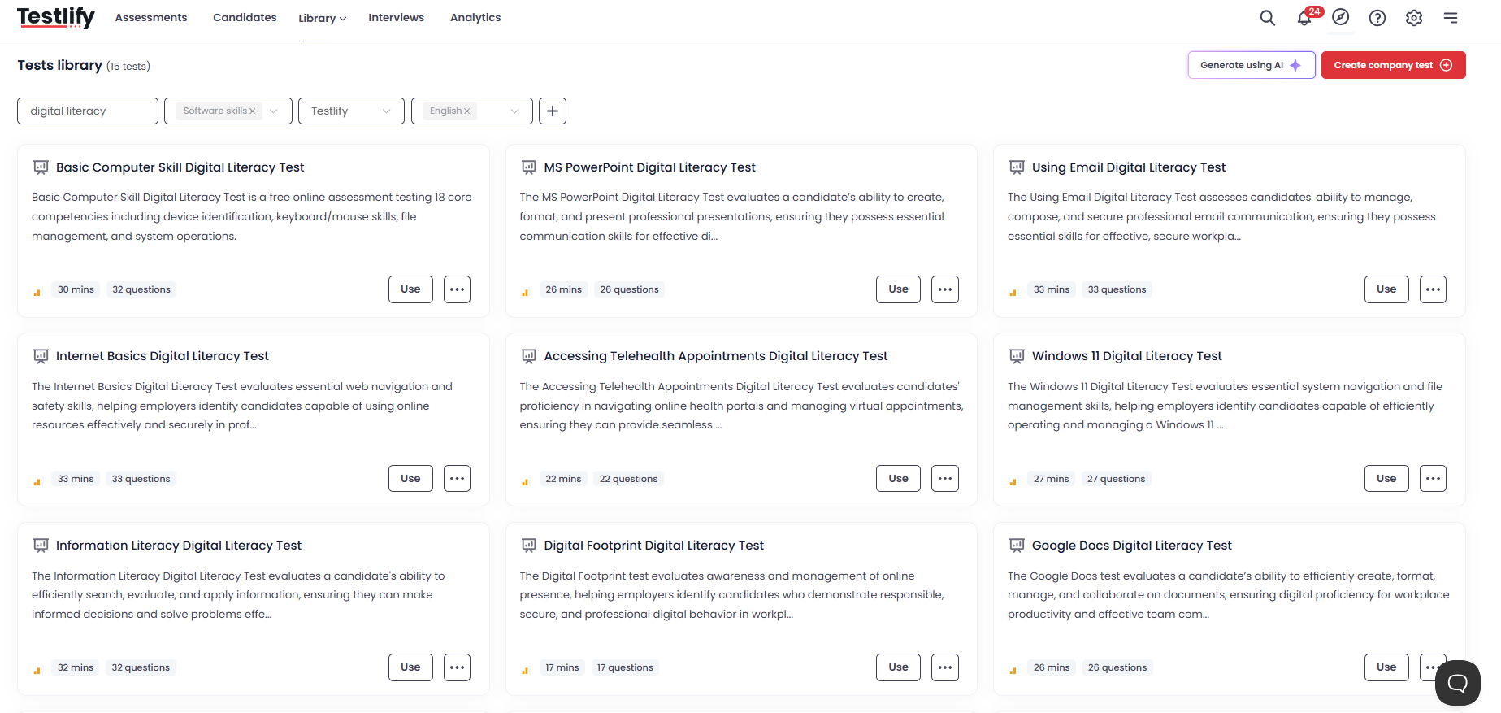The width and height of the screenshot is (1501, 713).
Task: Remove the English language filter tag
Action: point(466,111)
